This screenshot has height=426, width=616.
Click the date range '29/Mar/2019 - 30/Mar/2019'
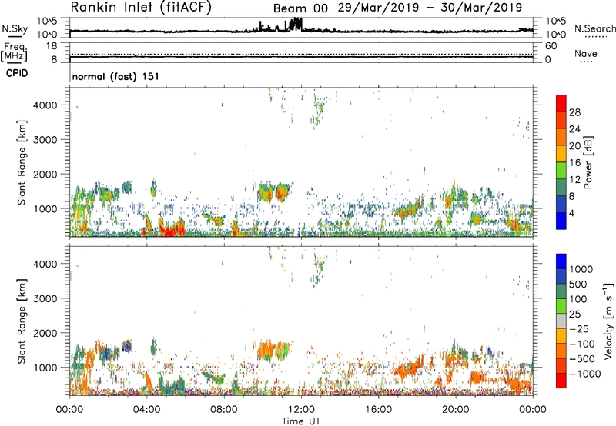tap(430, 8)
